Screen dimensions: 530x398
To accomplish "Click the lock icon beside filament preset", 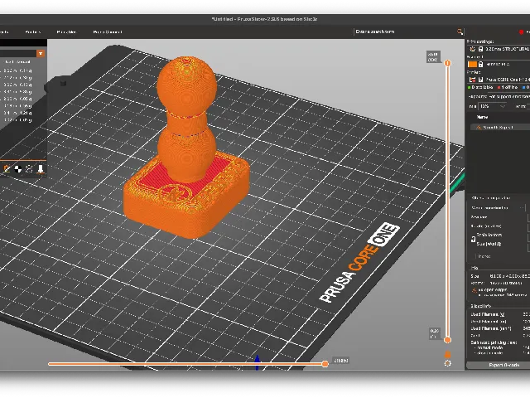I will coord(480,65).
